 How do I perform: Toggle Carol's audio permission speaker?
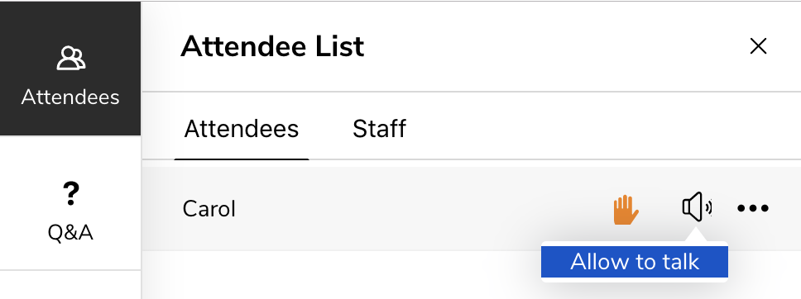[698, 207]
